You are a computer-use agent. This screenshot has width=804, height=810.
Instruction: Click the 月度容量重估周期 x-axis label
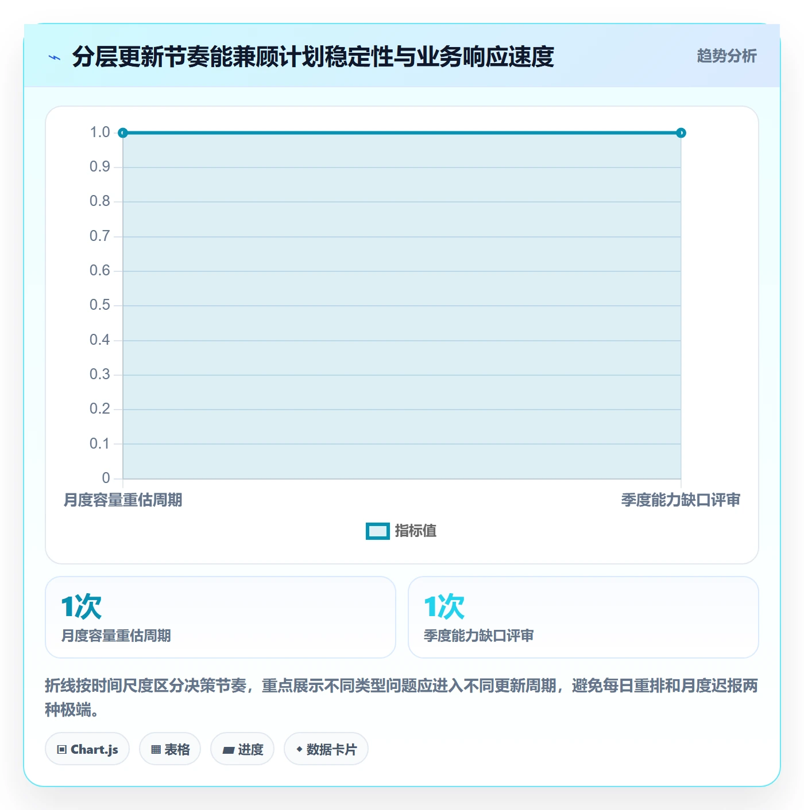pyautogui.click(x=123, y=500)
